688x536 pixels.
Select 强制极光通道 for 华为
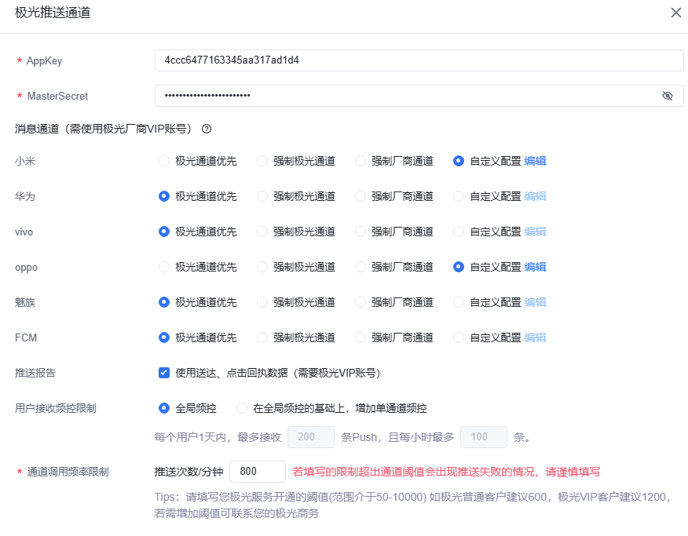[262, 196]
